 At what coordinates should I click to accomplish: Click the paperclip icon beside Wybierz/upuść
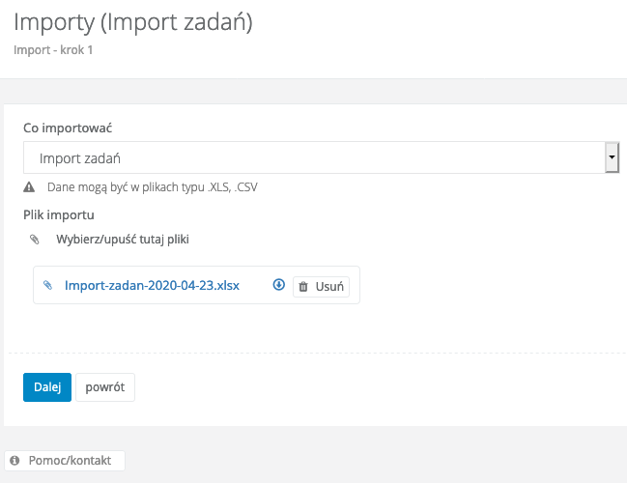pos(34,238)
